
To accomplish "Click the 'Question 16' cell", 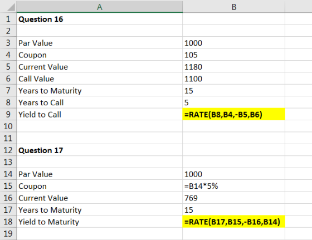I will click(100, 19).
